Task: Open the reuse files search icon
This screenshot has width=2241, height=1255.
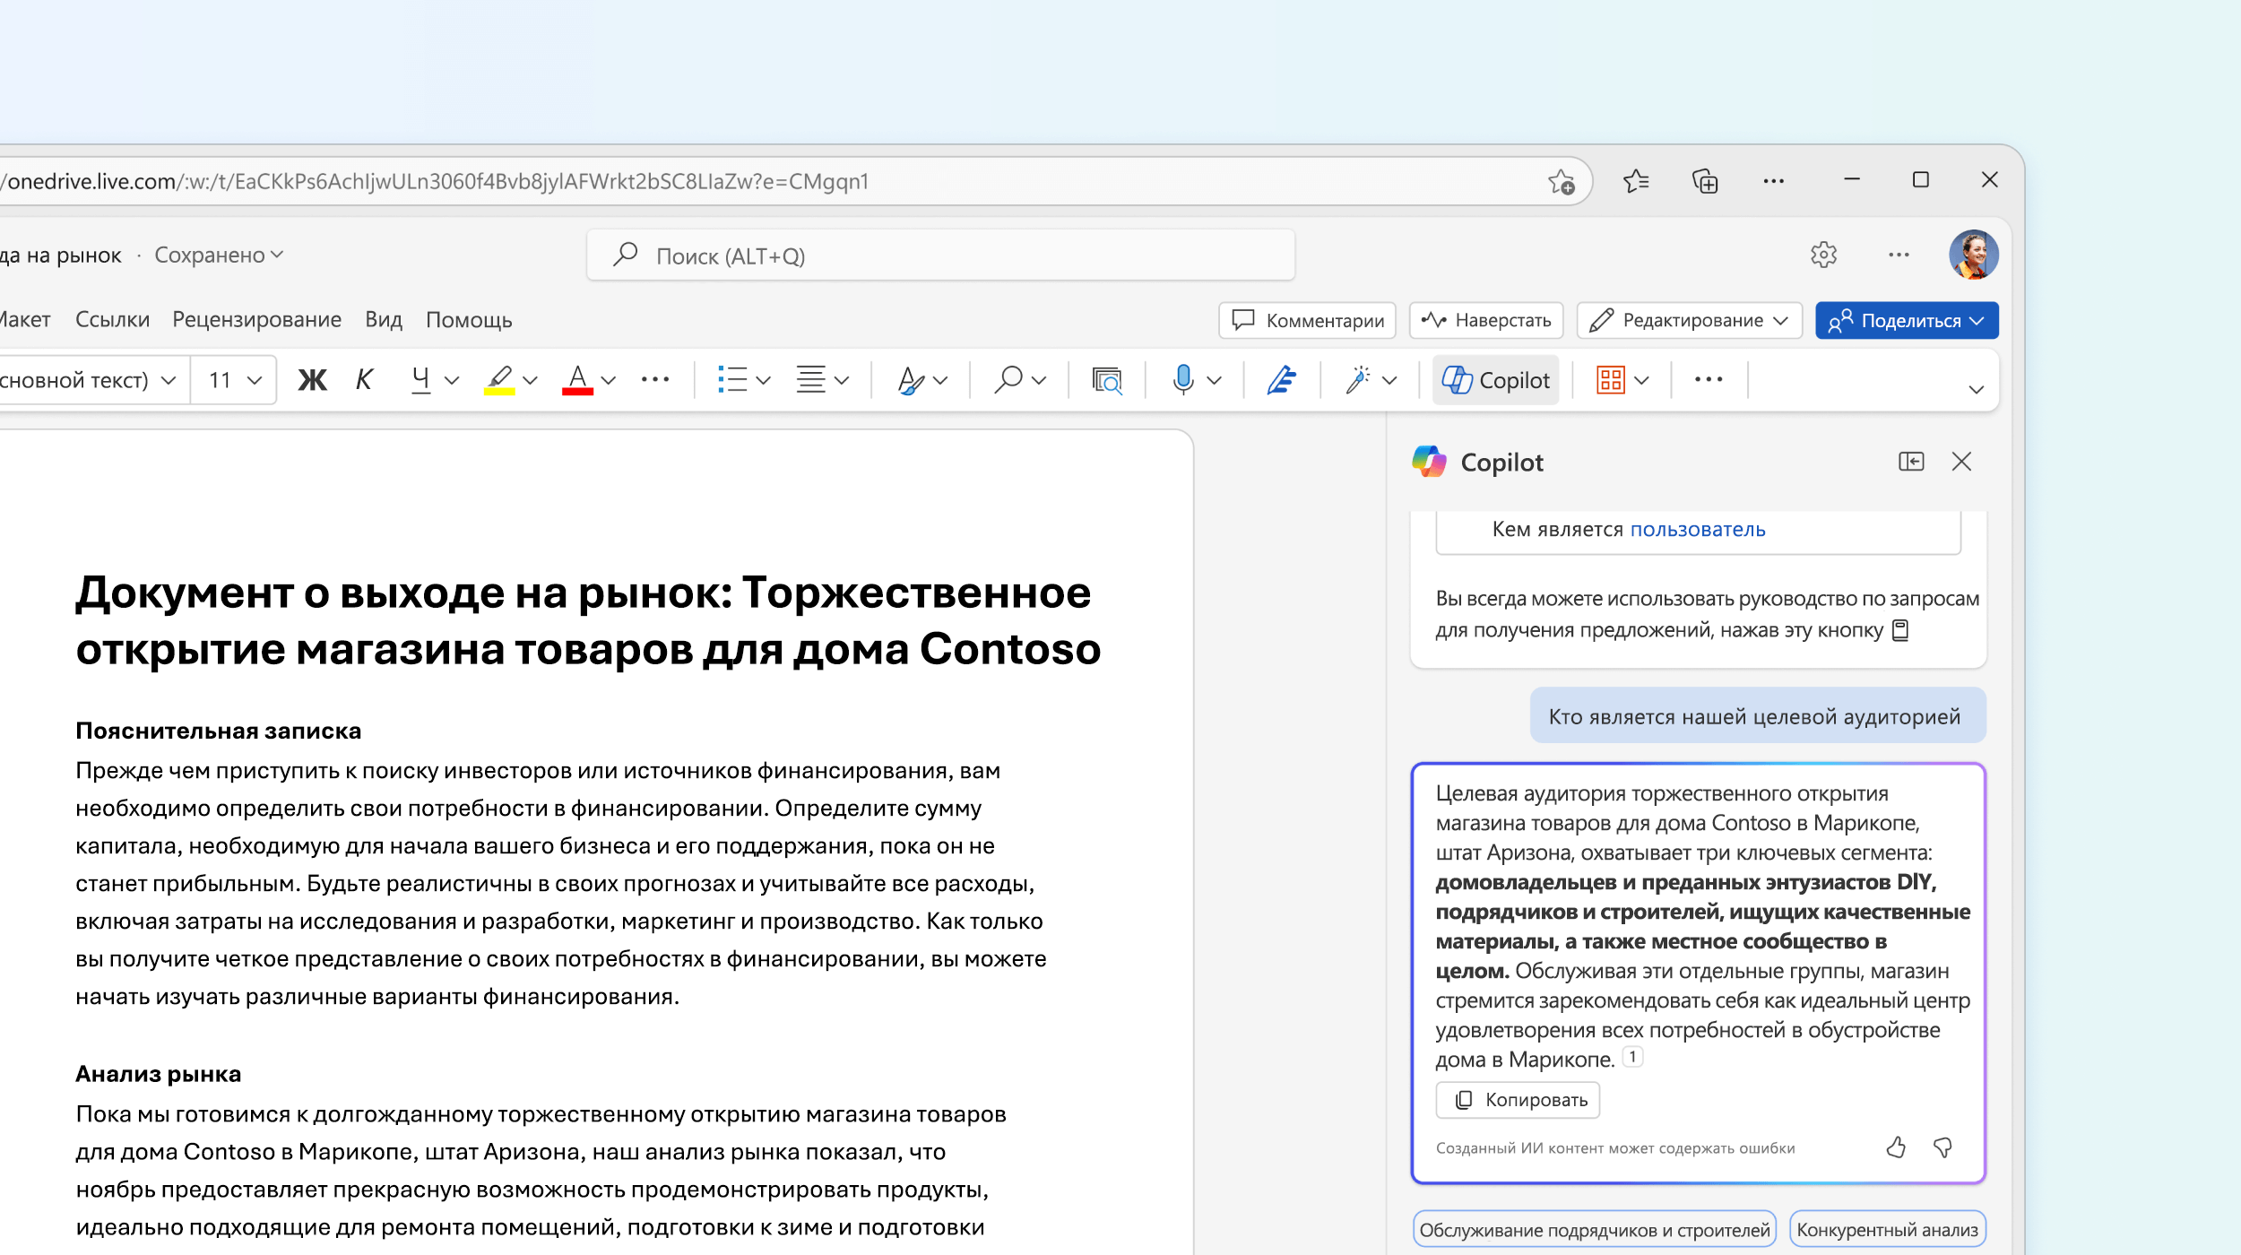Action: pyautogui.click(x=1107, y=380)
